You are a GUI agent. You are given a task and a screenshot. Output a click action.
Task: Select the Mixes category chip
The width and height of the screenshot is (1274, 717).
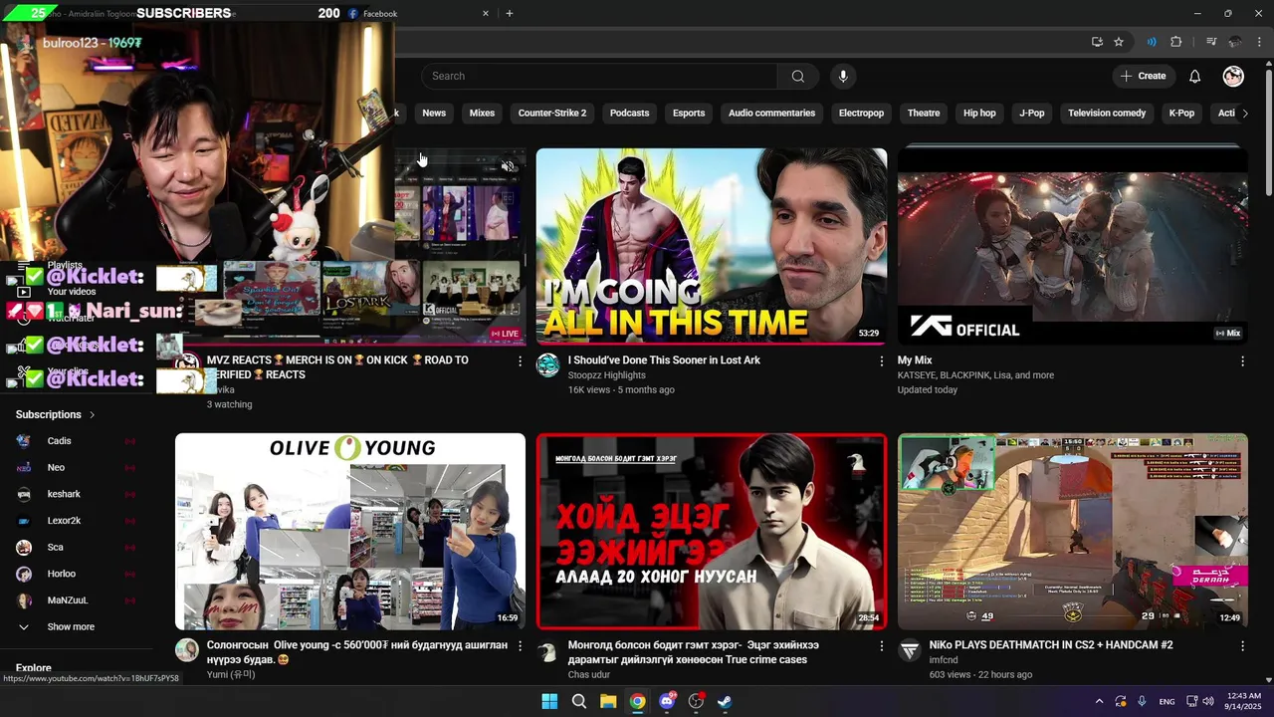tap(482, 113)
